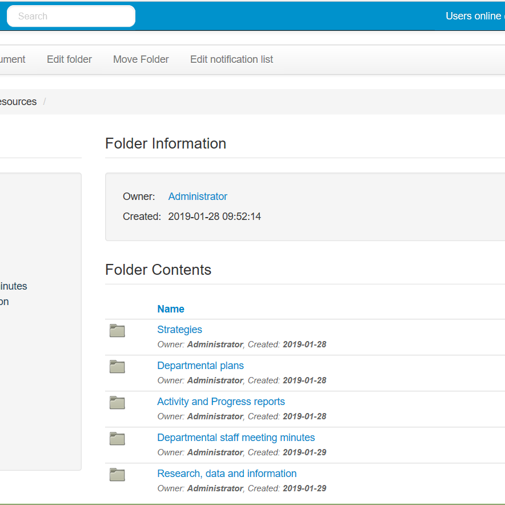Click the partially visible document menu item
Screen dimensions: 505x505
[13, 59]
